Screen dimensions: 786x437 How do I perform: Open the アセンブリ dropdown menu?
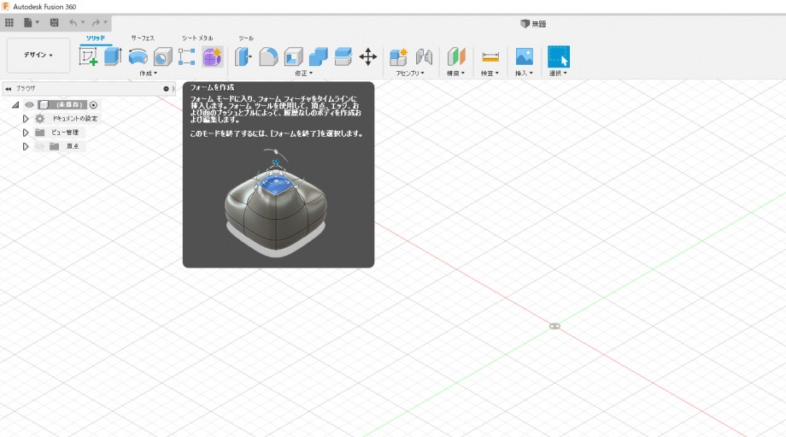(x=410, y=74)
